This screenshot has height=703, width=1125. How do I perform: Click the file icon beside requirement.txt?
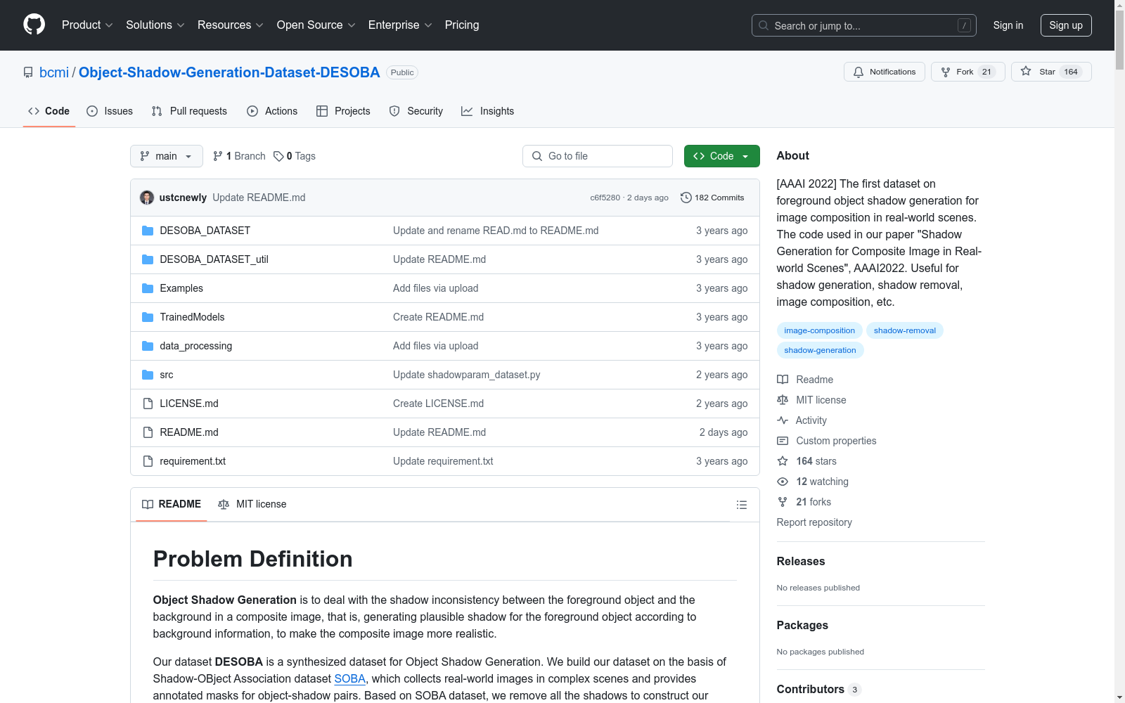point(148,461)
